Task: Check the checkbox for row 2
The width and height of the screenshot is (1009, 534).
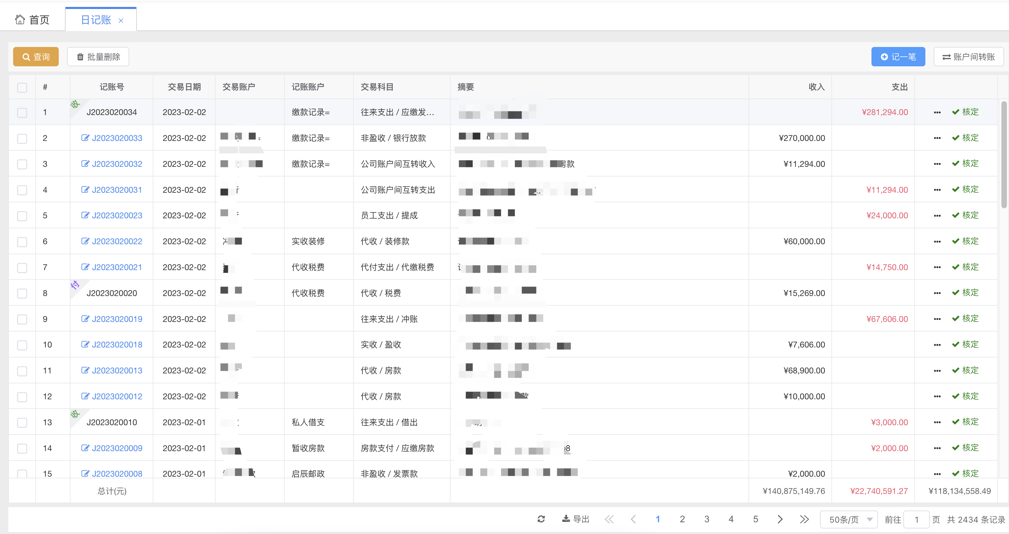Action: point(22,139)
